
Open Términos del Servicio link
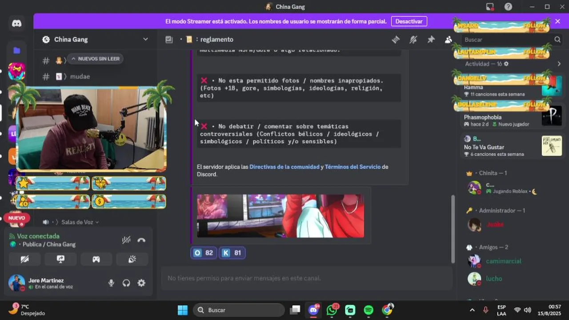pos(353,167)
